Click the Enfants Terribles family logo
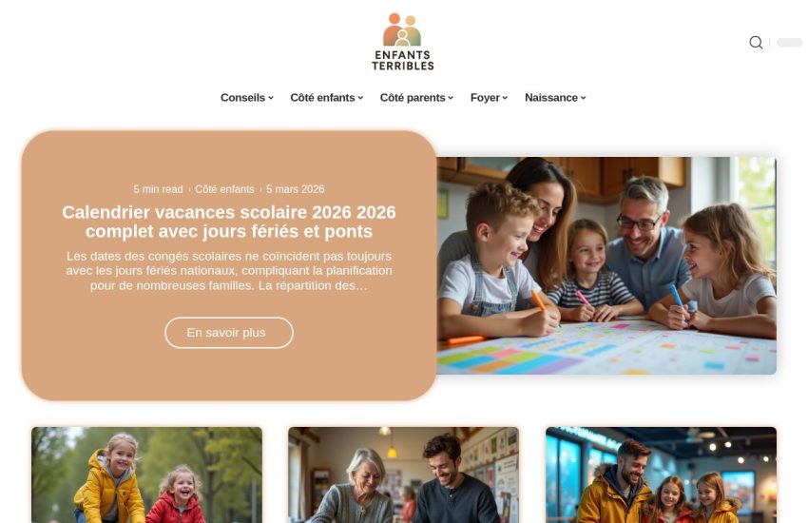Image resolution: width=808 pixels, height=523 pixels. pos(402,42)
